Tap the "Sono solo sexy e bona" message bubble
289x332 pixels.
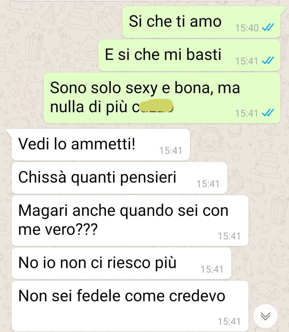point(162,98)
